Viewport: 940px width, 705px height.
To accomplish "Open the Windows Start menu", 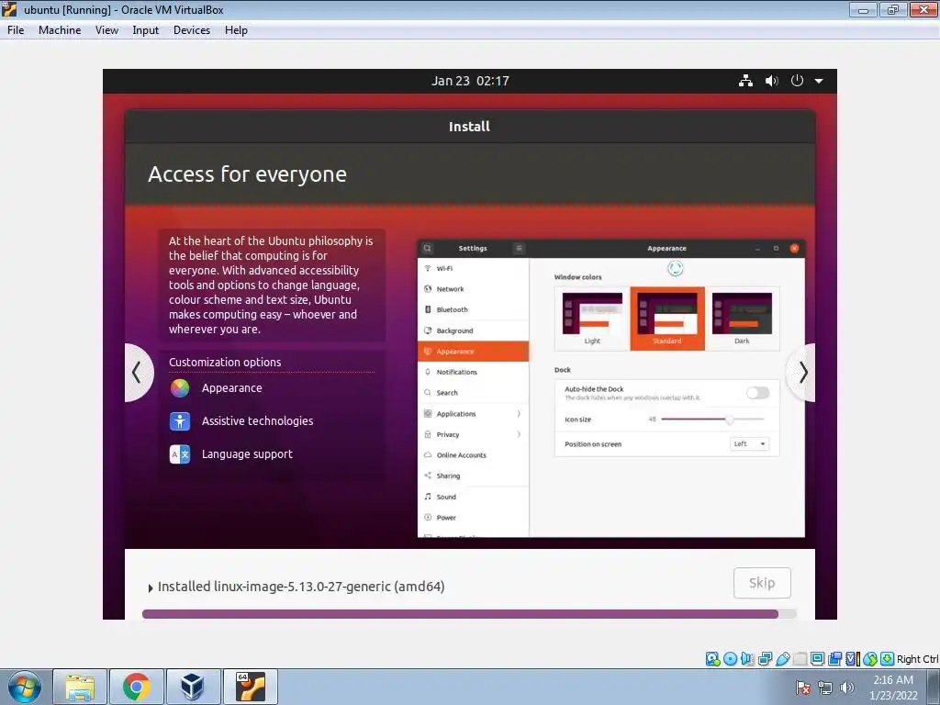I will [x=25, y=687].
